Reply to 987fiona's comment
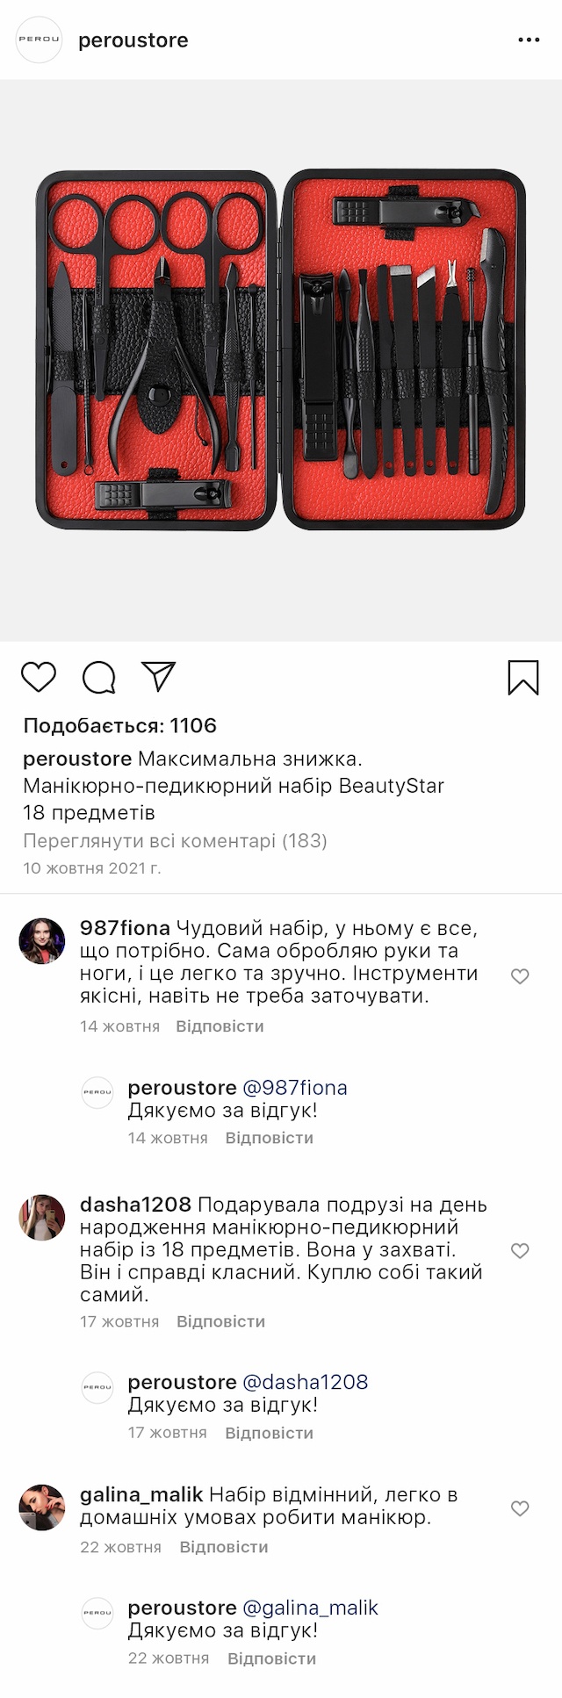 (220, 1026)
